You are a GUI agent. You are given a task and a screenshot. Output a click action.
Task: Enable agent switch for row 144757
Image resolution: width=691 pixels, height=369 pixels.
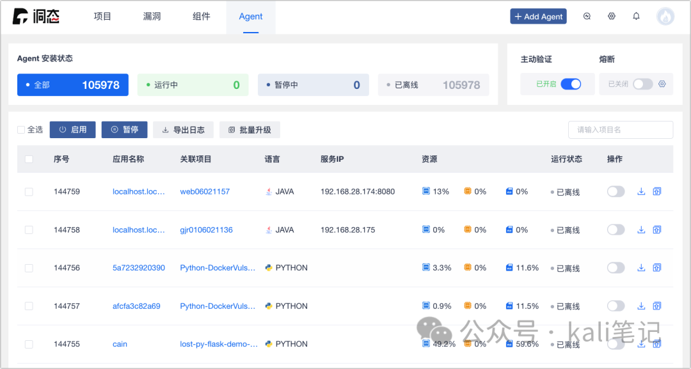pyautogui.click(x=616, y=306)
